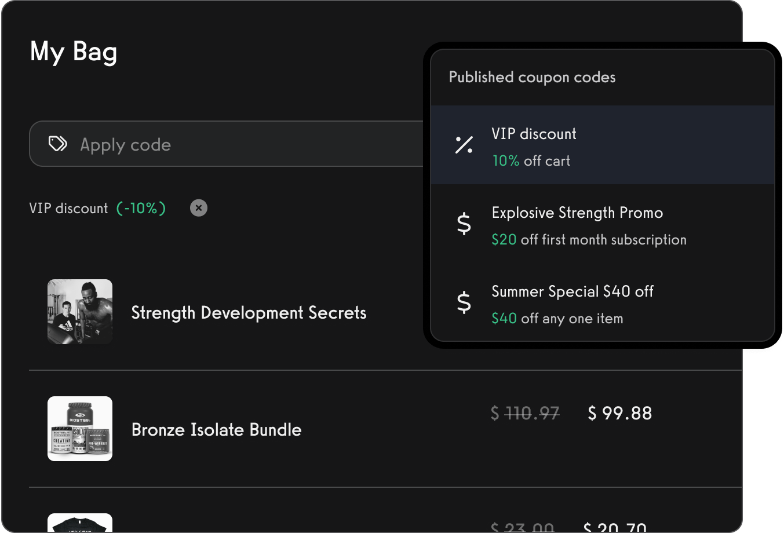Remove the applied VIP discount via the X icon

pos(198,207)
